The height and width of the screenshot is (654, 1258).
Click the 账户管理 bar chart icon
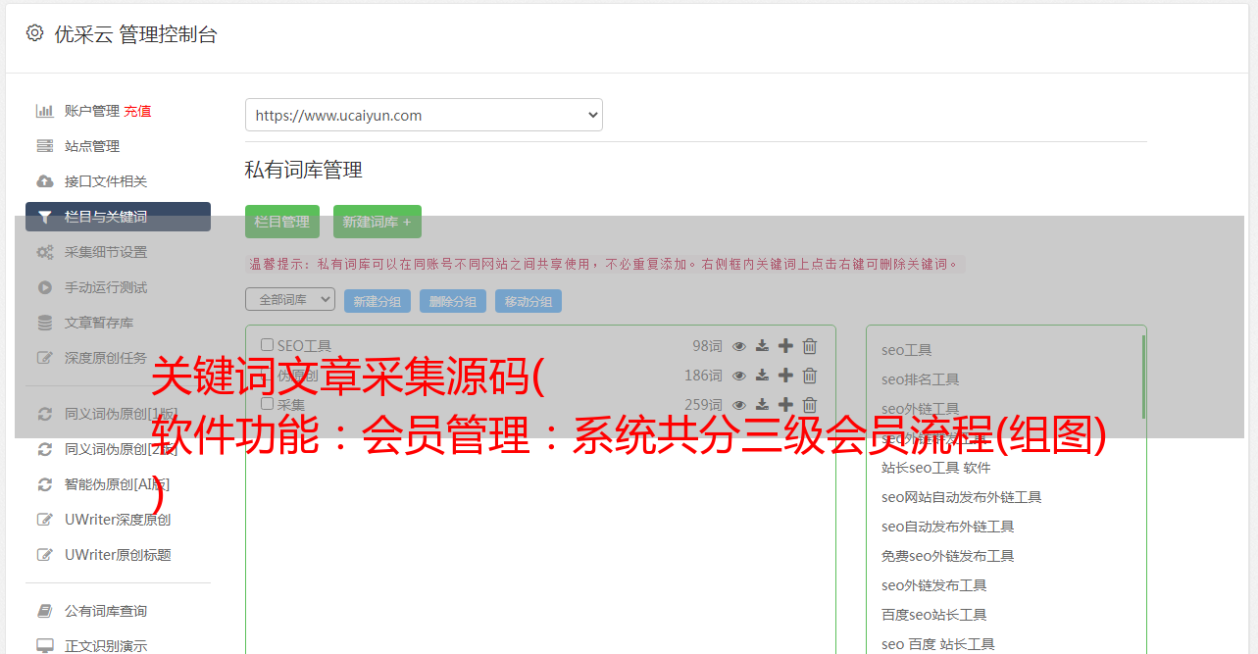pyautogui.click(x=45, y=111)
